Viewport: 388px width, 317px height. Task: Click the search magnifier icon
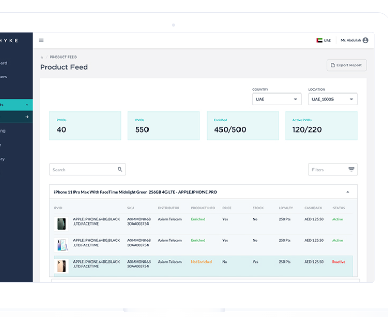(x=120, y=169)
